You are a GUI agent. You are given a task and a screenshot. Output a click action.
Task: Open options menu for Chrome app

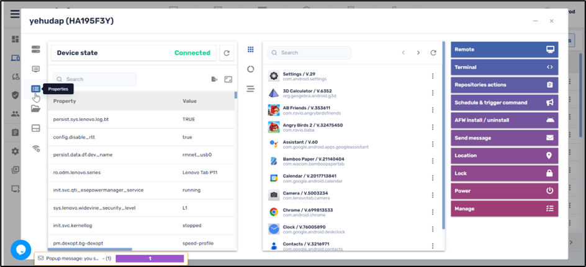[x=433, y=212]
